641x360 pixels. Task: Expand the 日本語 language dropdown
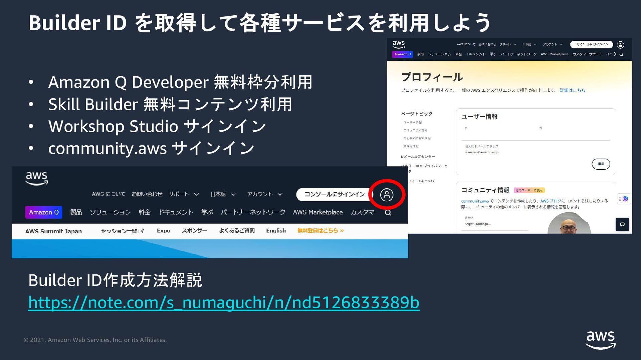(x=223, y=194)
